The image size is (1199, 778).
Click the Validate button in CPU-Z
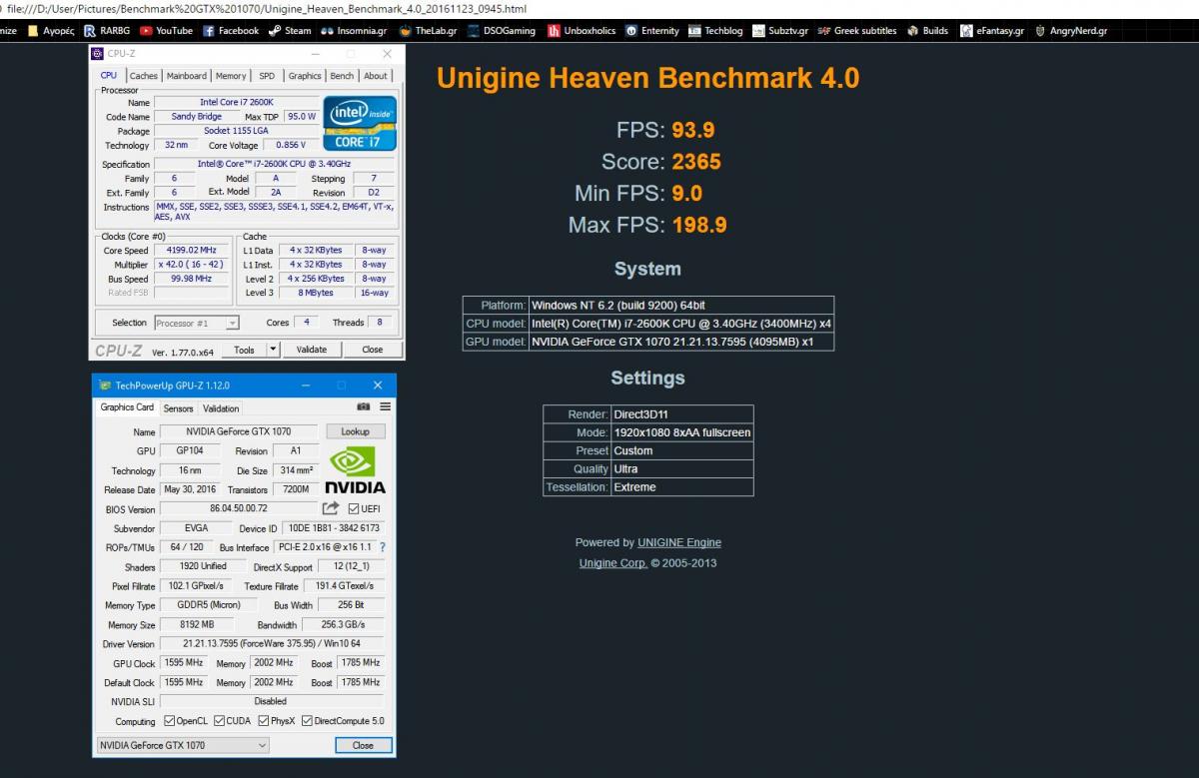coord(312,350)
